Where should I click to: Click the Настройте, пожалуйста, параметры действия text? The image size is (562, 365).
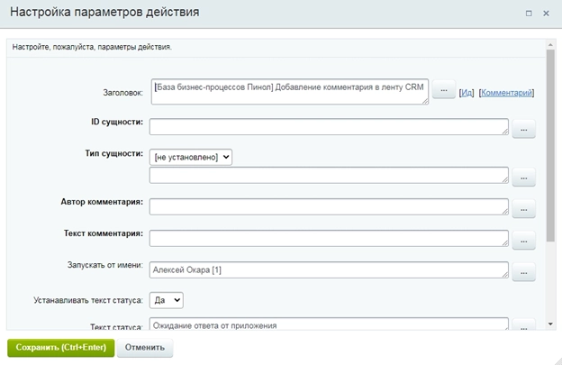(92, 47)
